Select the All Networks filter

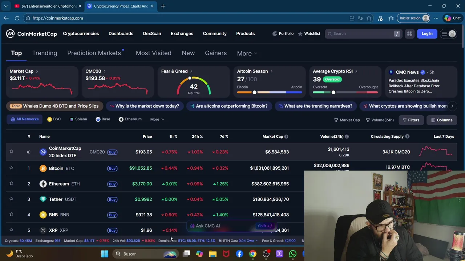pyautogui.click(x=25, y=119)
